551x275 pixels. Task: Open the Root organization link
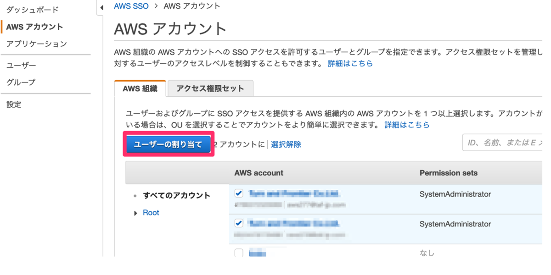click(151, 213)
